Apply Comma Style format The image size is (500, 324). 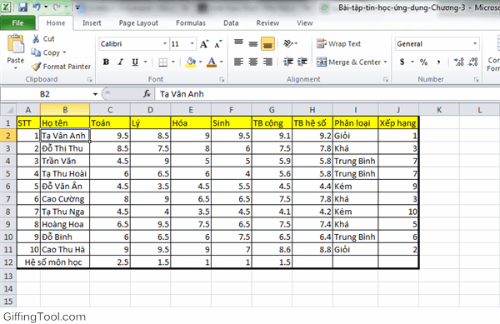[439, 62]
